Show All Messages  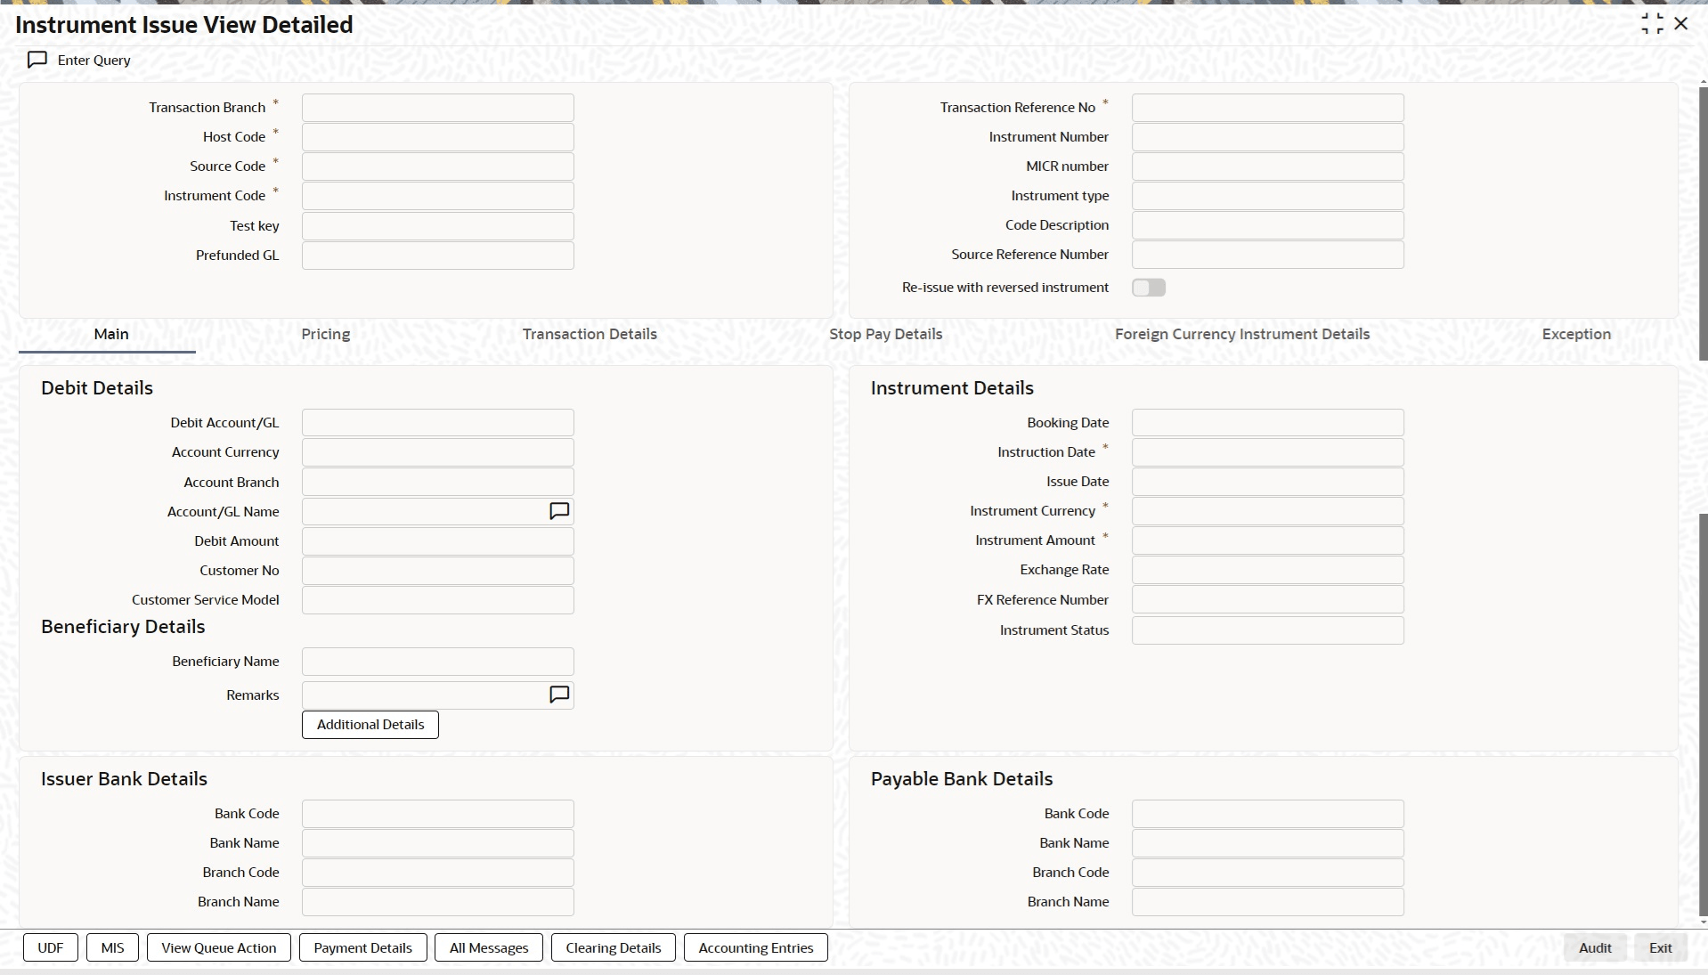click(489, 947)
